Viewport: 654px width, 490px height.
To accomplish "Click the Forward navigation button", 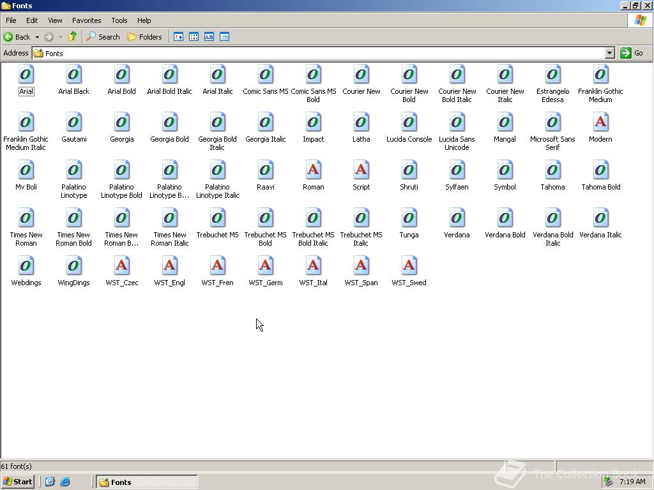I will click(x=49, y=37).
